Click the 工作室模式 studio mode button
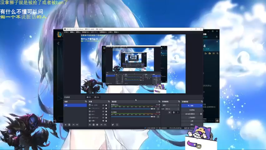Viewport: 266px width, 150px height. click(192, 118)
